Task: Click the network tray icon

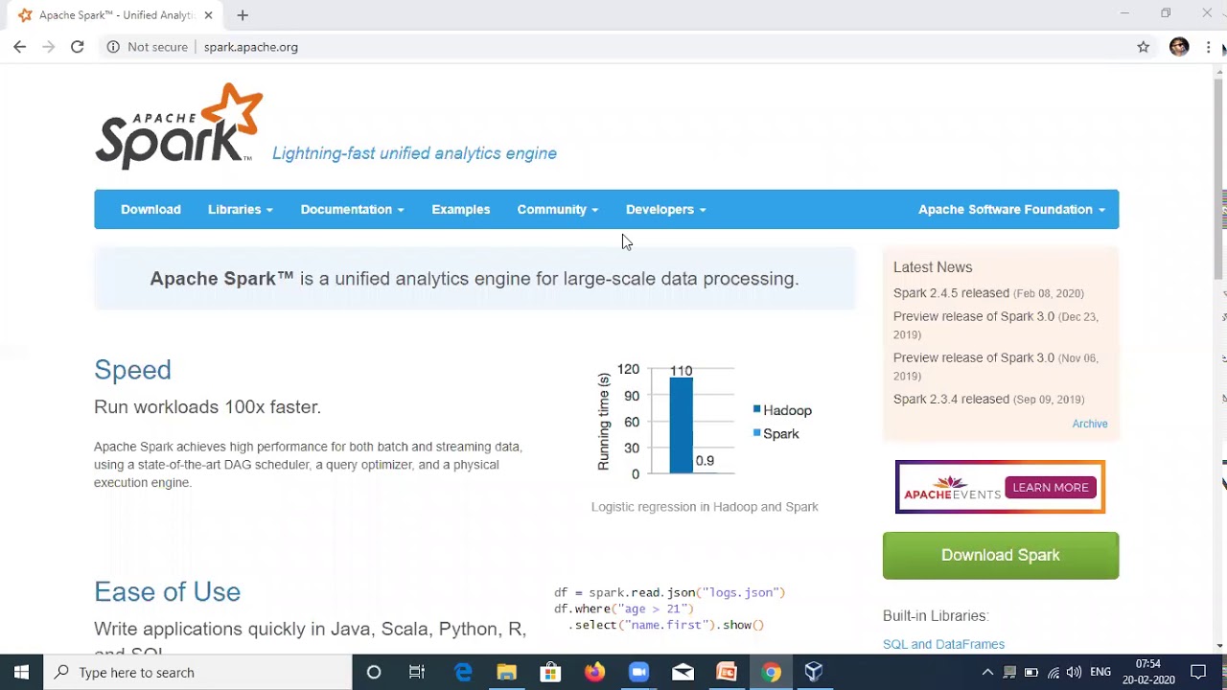Action: (1009, 672)
